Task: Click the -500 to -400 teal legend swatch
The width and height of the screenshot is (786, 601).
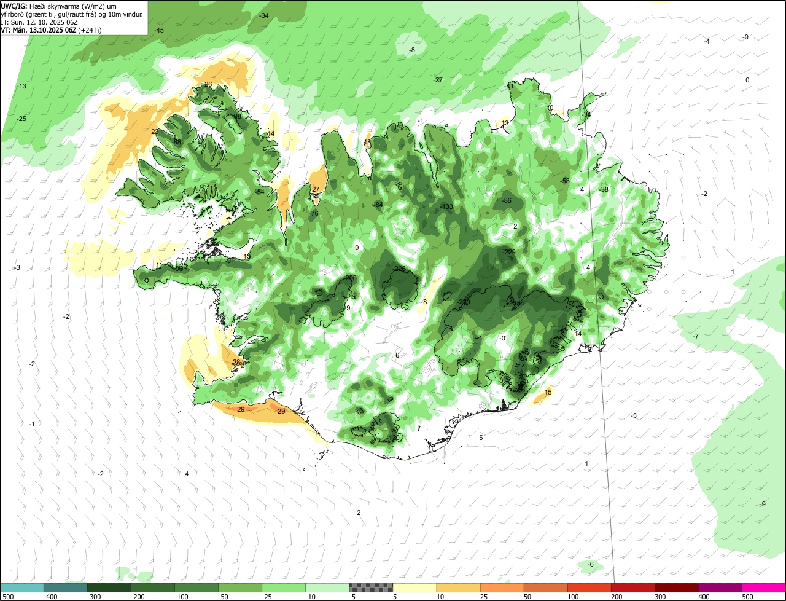Action: click(x=21, y=587)
